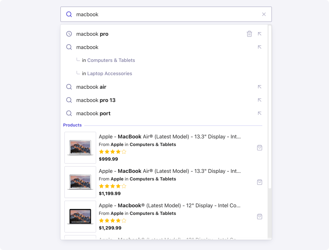329x250 pixels.
Task: Open the $999.99 MacBook Air product title
Action: click(170, 137)
